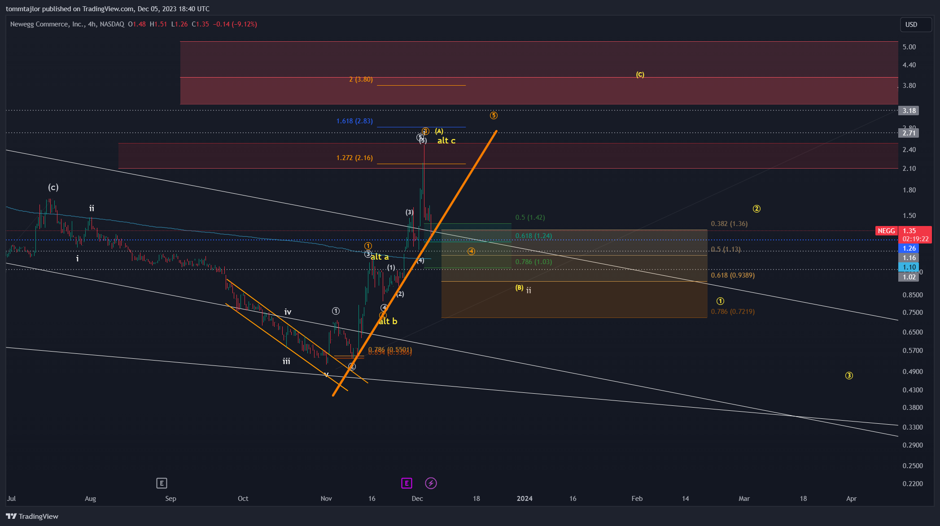Click the orange circled 5 wave marker

(x=494, y=116)
